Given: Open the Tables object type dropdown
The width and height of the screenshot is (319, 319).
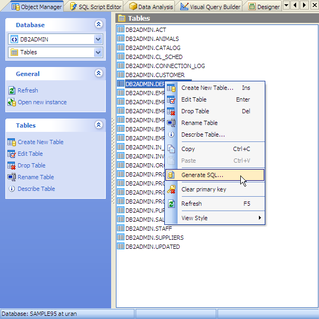Looking at the screenshot, I should pos(98,52).
